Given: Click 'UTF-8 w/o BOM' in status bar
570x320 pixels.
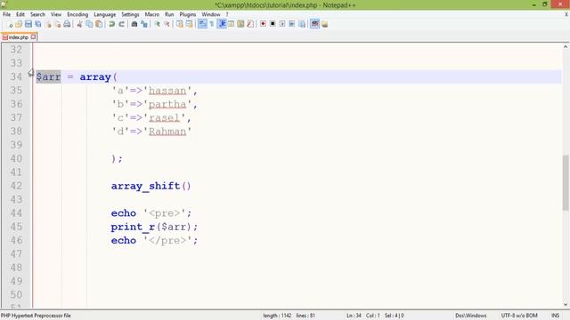Looking at the screenshot, I should point(519,316).
